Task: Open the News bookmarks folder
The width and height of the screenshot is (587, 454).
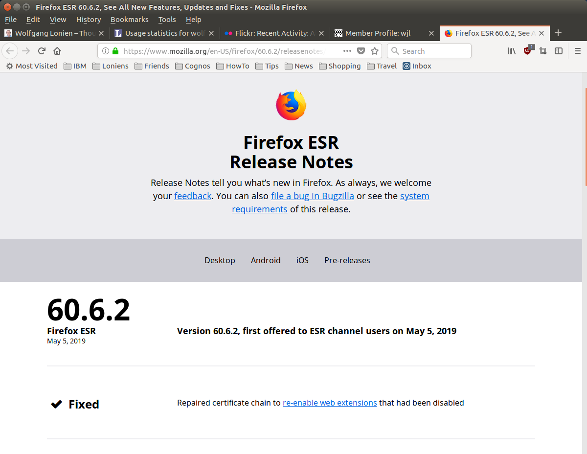Action: [298, 66]
